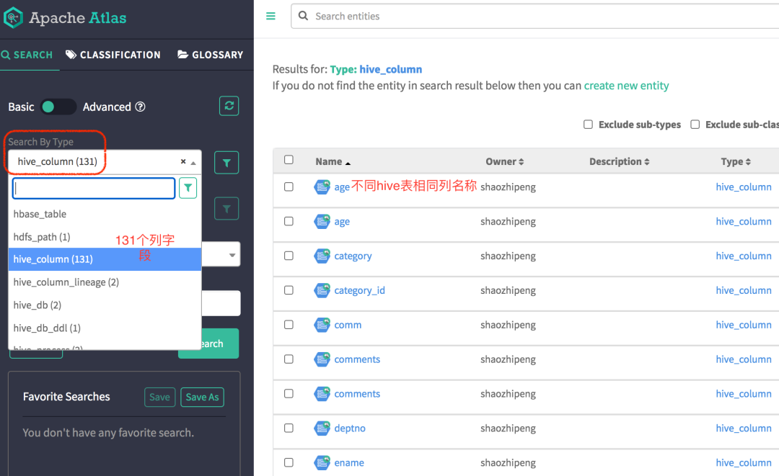Open the category_id entity link

359,290
